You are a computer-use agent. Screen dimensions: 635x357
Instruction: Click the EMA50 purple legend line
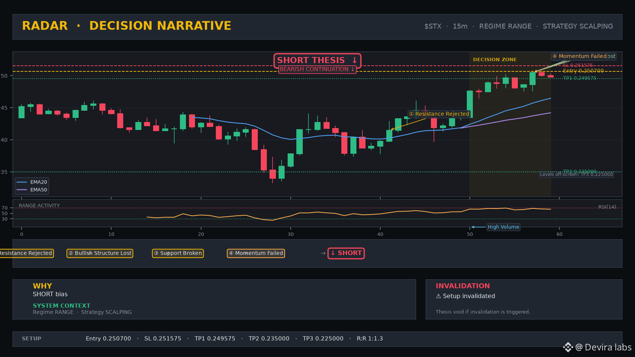coord(22,190)
